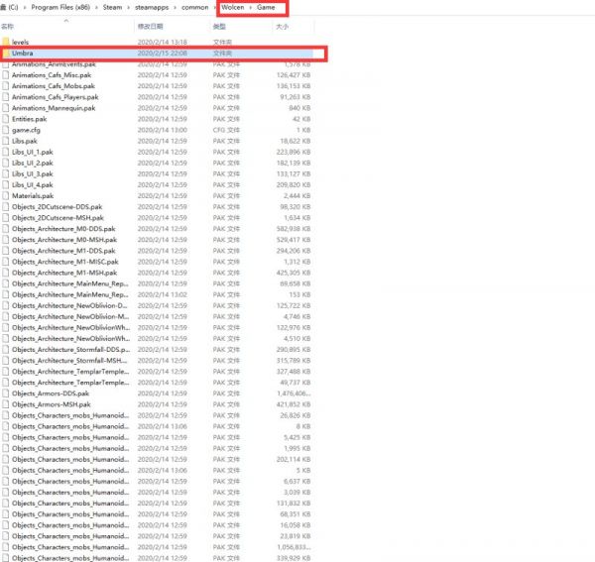The height and width of the screenshot is (562, 595).
Task: Click the file icon of game.cfg
Action: coord(5,130)
